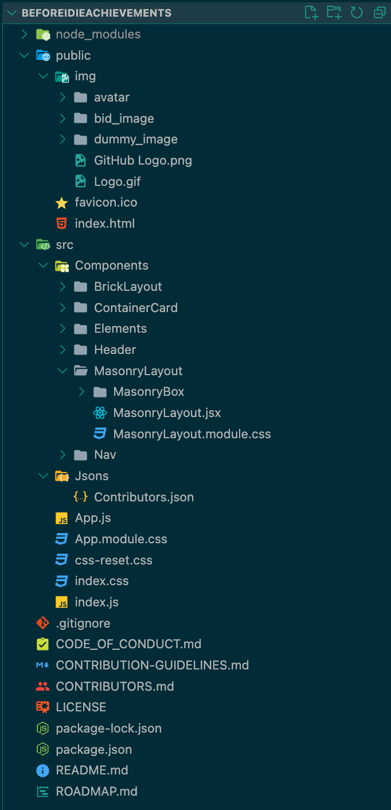Click the New File icon in explorer header
The height and width of the screenshot is (810, 391).
311,12
